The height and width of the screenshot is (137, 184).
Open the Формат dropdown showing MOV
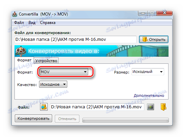(x=64, y=72)
